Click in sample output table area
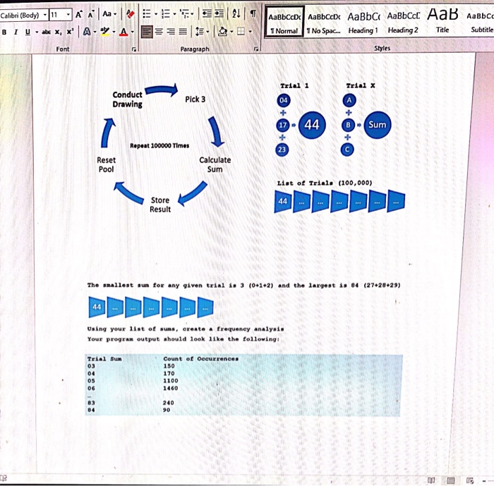Screen dimensions: 494x486 (243, 385)
